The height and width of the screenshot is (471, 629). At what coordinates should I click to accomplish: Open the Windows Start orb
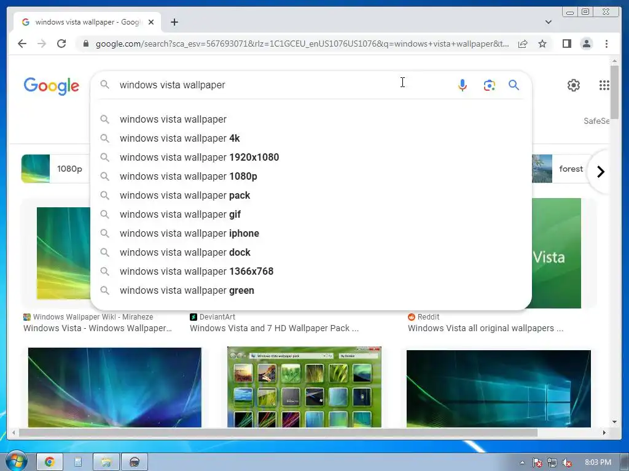(15, 461)
